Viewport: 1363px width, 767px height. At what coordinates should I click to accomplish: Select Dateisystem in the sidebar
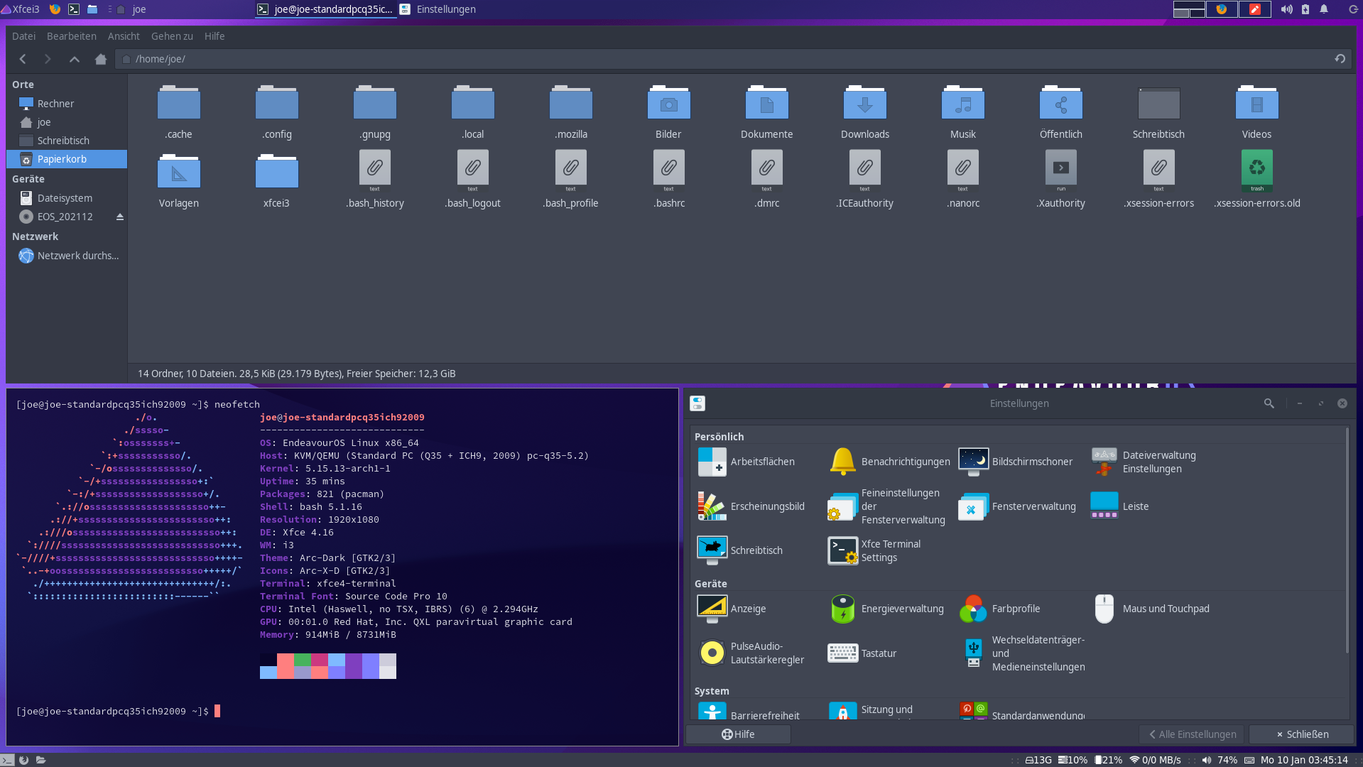pos(67,198)
